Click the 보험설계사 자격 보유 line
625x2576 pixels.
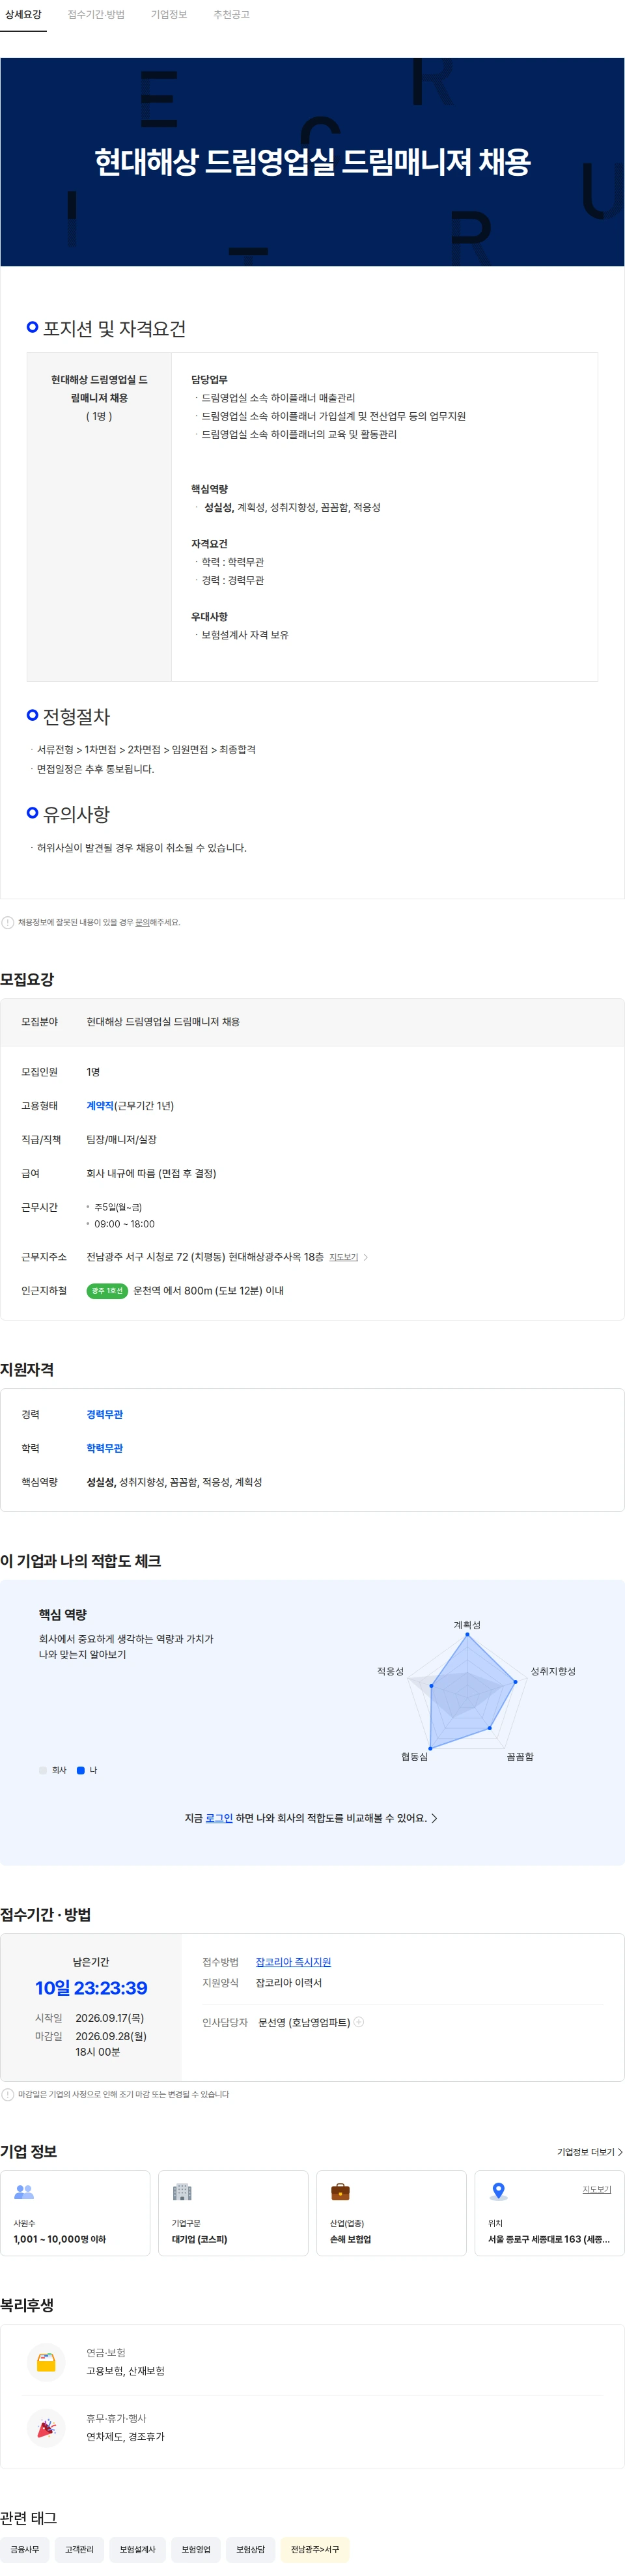pyautogui.click(x=245, y=635)
